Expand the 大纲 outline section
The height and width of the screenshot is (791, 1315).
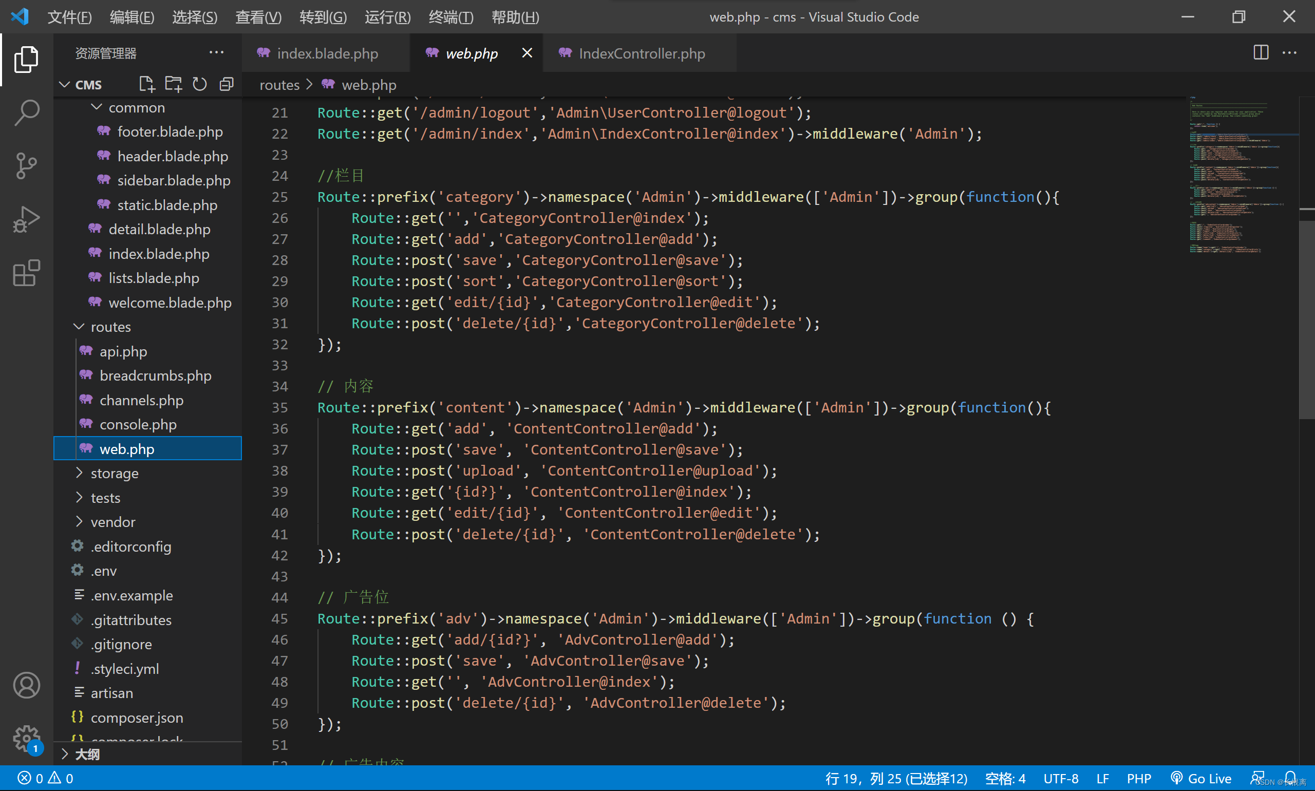(87, 754)
